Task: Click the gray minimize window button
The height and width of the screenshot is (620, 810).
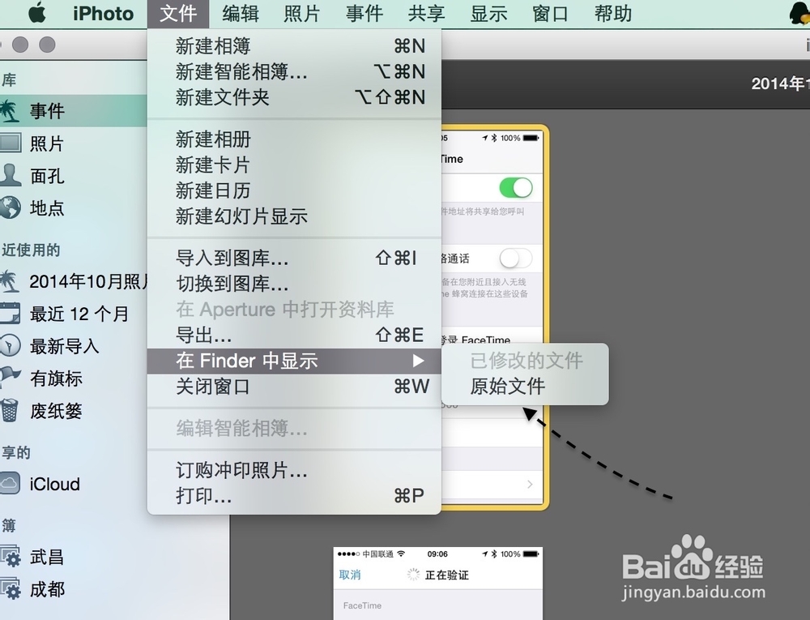Action: 20,45
